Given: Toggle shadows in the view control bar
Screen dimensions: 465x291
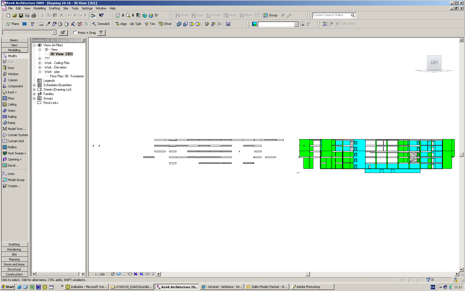Looking at the screenshot, I should pyautogui.click(x=124, y=274).
